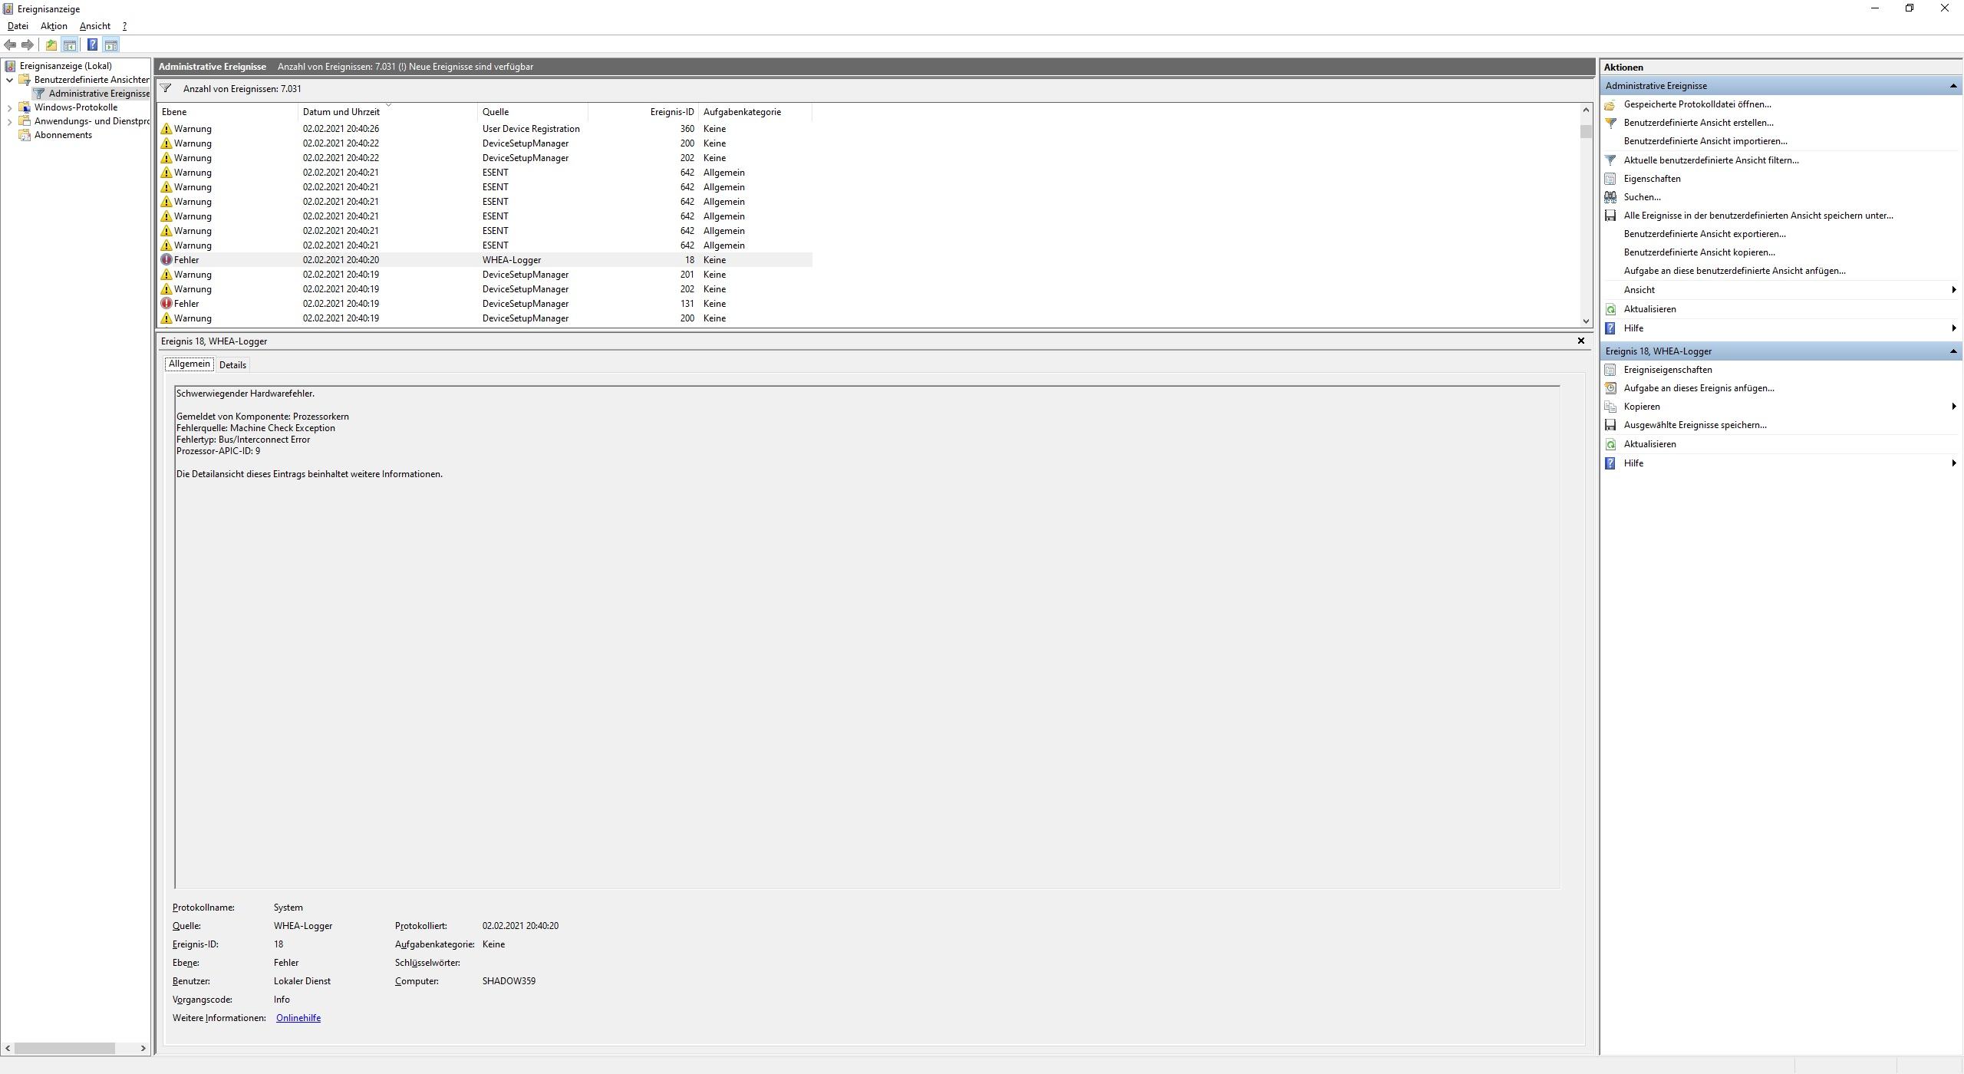The height and width of the screenshot is (1074, 1964).
Task: Click the Gespeicherte Protokolldatei öffnen folder icon
Action: tap(1610, 104)
